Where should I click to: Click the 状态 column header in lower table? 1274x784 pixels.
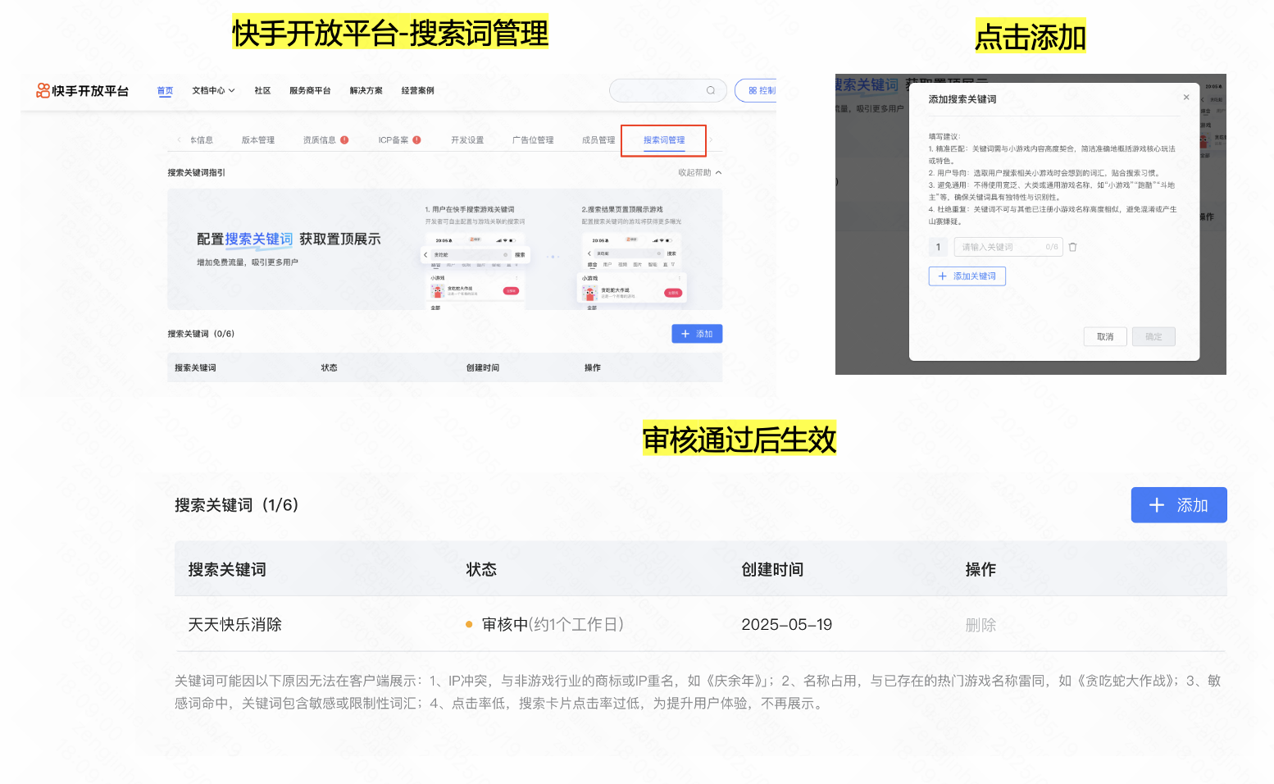pos(481,569)
